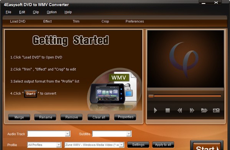230x150 pixels.
Task: Skip to next chapter in preview
Action: tap(192, 110)
